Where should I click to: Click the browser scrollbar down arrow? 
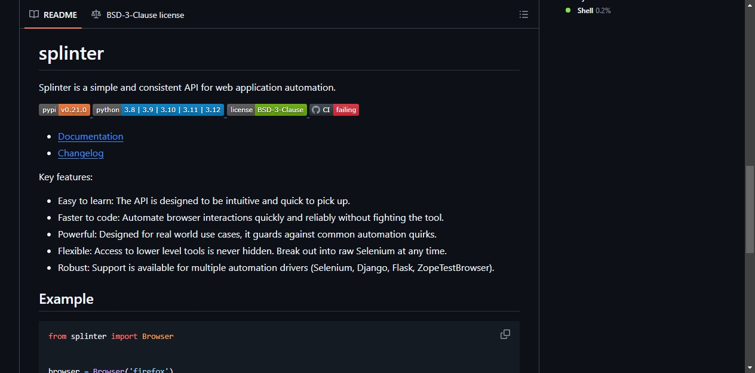pos(750,367)
